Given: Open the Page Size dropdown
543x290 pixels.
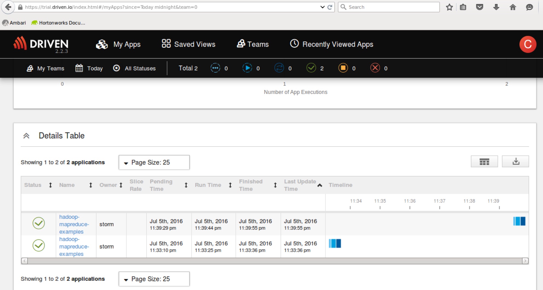Looking at the screenshot, I should click(154, 162).
